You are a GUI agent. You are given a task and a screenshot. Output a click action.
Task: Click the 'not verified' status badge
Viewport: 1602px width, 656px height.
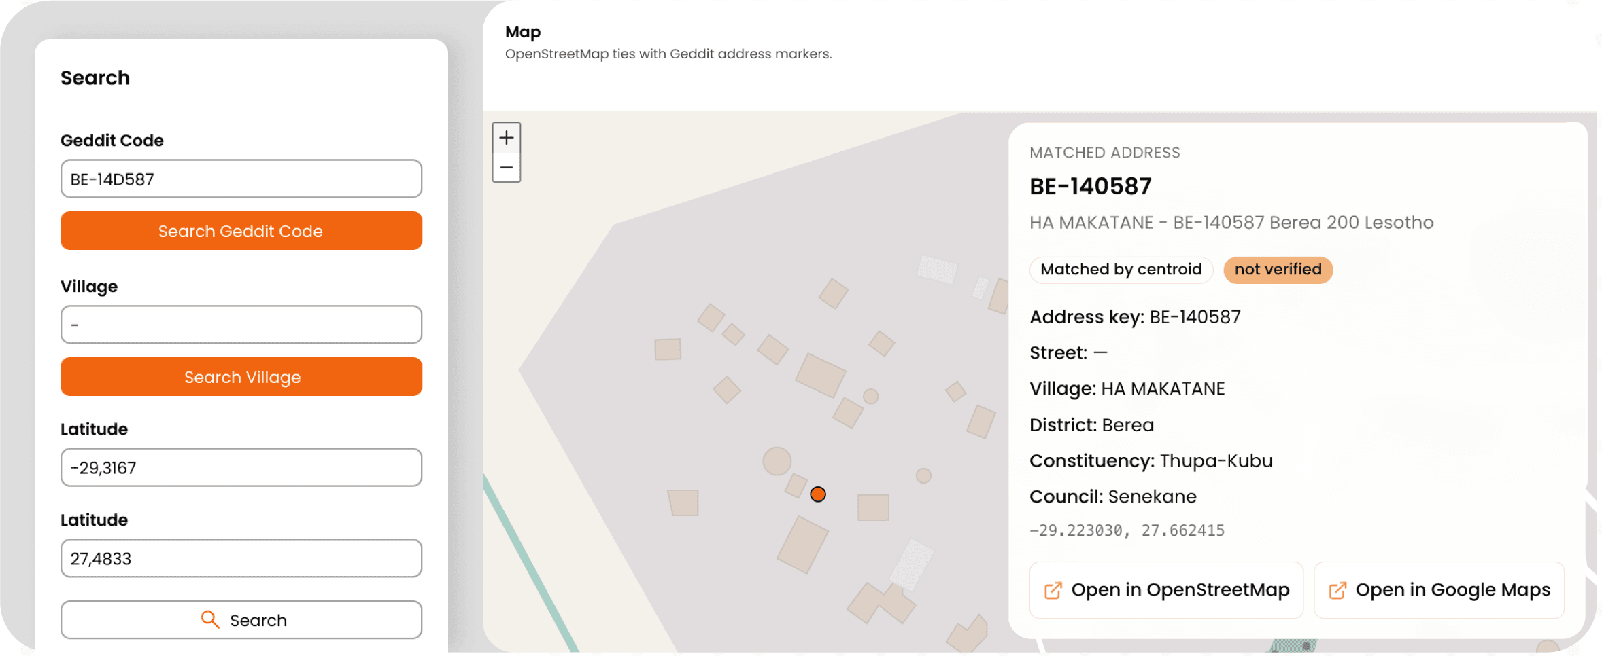(1278, 270)
